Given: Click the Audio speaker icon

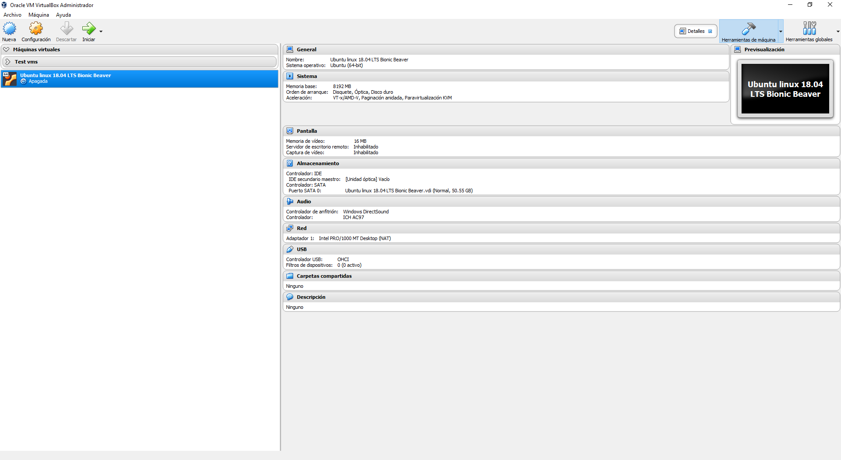Looking at the screenshot, I should tap(290, 202).
